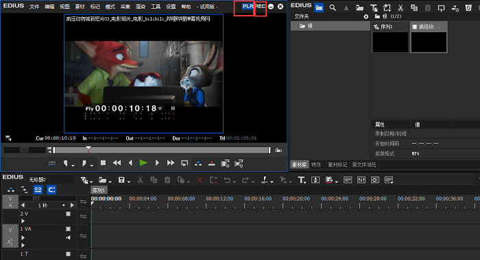Toggle the blue C snap-to-event button
480x260 pixels.
[51, 190]
